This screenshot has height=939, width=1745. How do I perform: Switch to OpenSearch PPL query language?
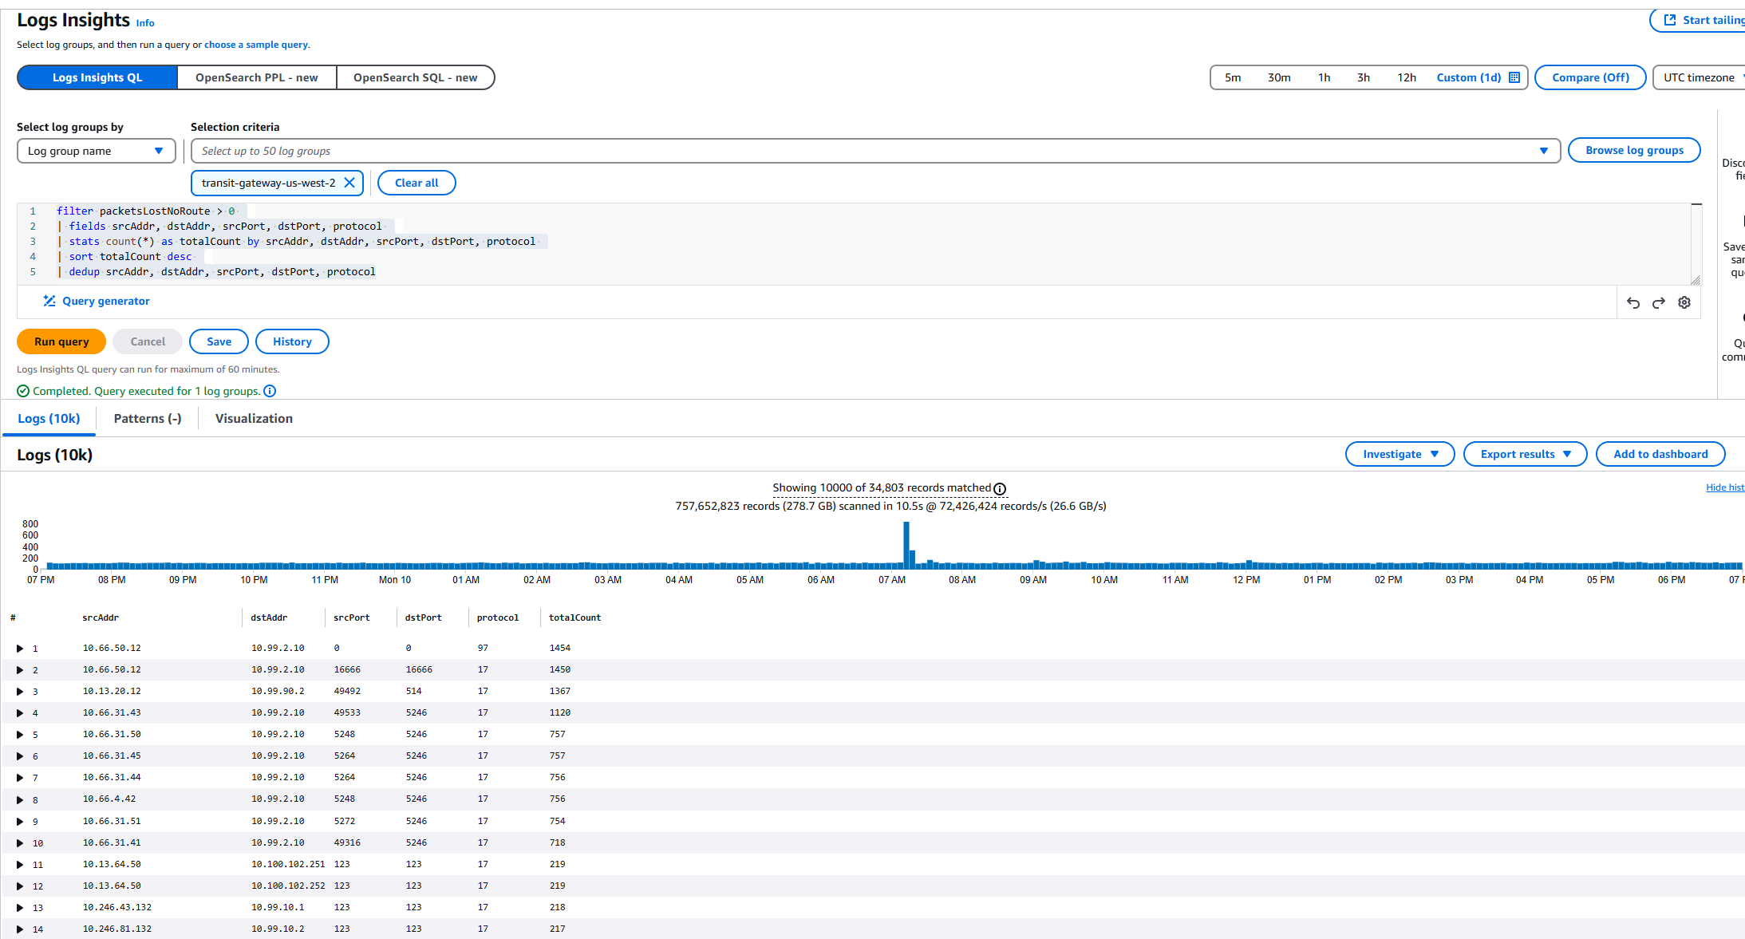point(256,77)
